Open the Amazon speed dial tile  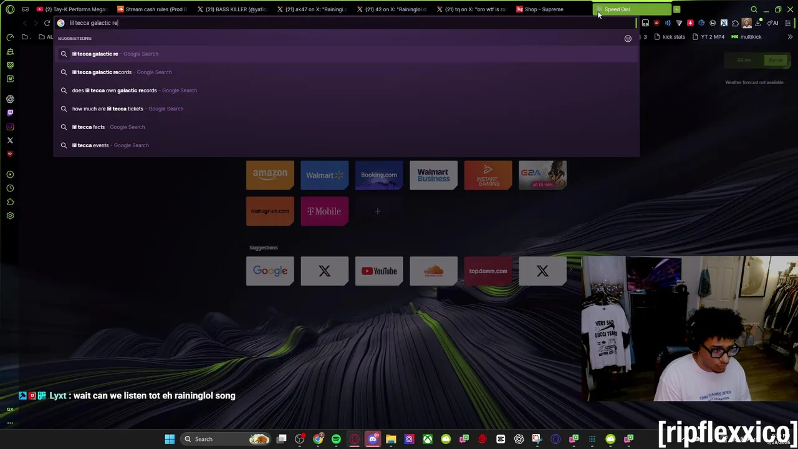[x=270, y=175]
